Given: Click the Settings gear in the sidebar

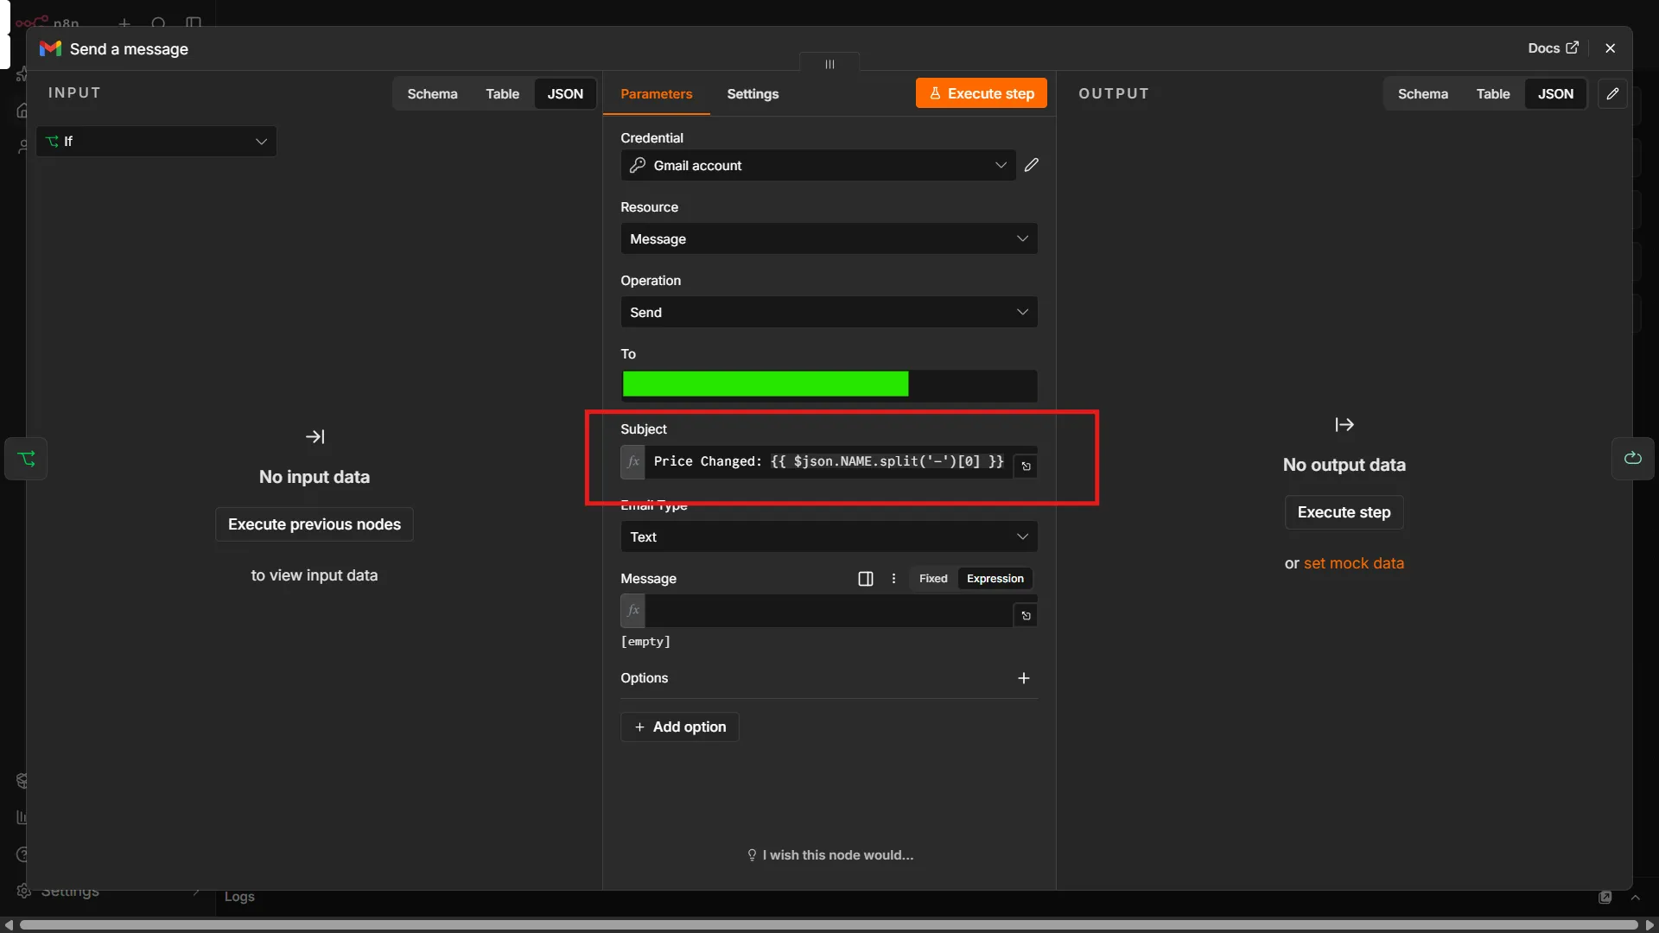Looking at the screenshot, I should (24, 891).
